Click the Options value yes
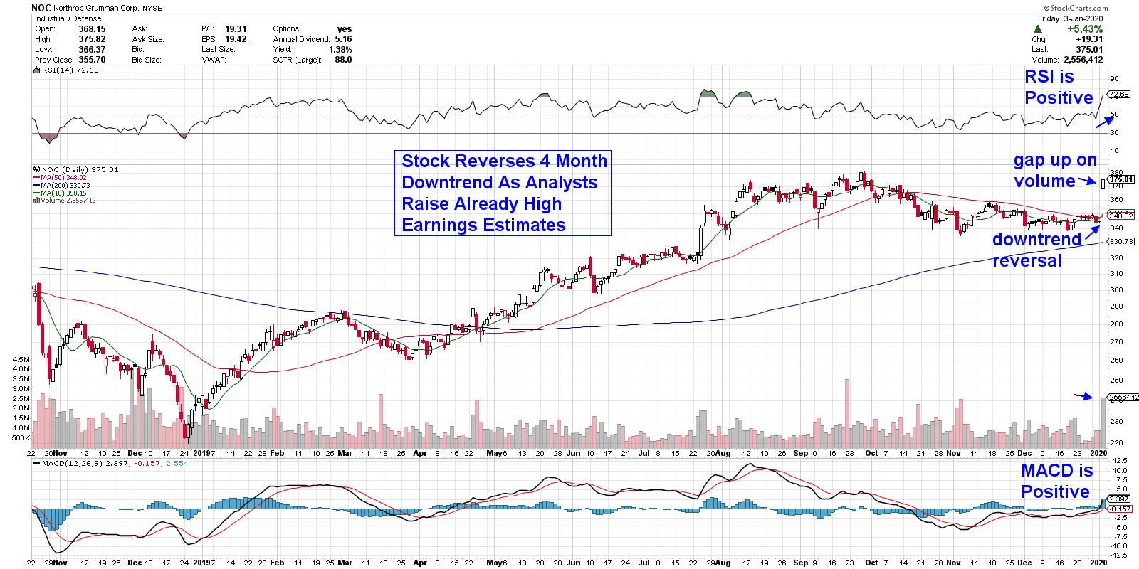Screen dimensions: 1139x569 click(x=344, y=29)
